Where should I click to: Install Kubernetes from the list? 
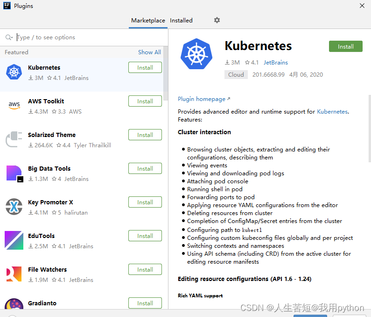coord(145,68)
